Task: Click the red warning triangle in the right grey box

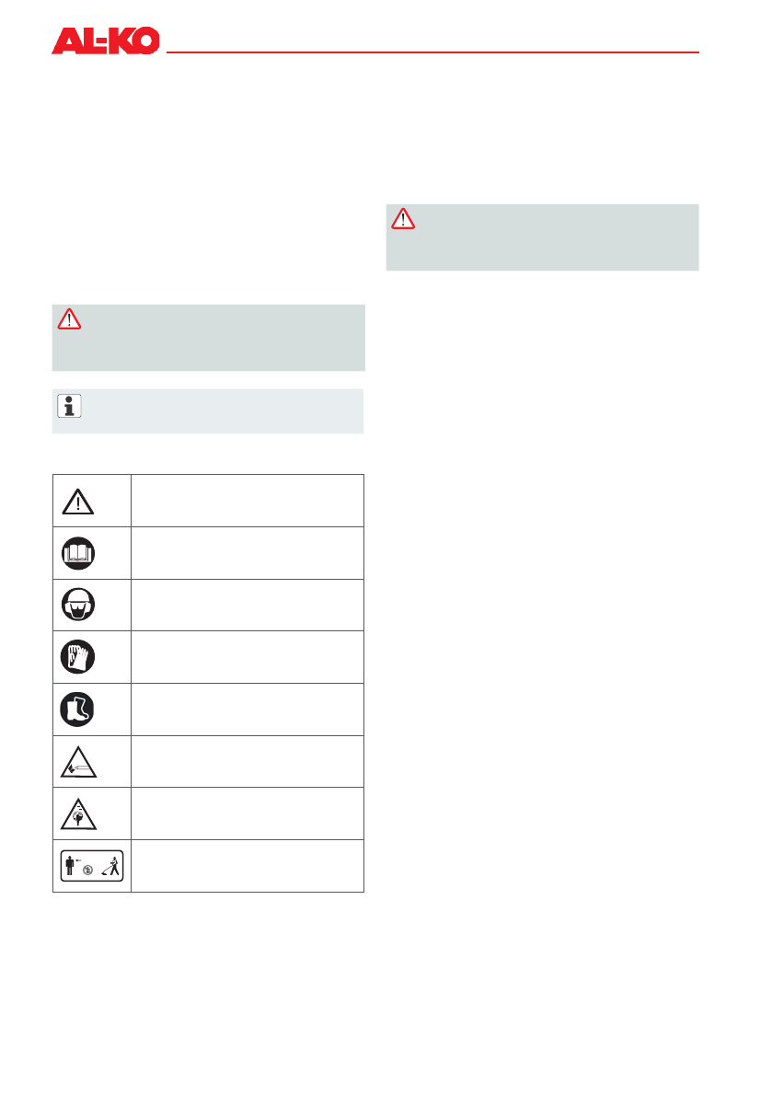Action: tap(403, 218)
